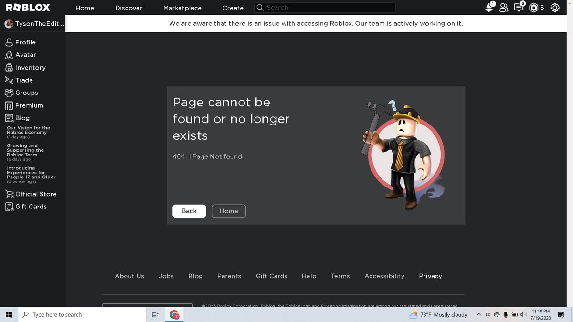Open the notifications bell icon
This screenshot has width=573, height=322.
pyautogui.click(x=489, y=7)
